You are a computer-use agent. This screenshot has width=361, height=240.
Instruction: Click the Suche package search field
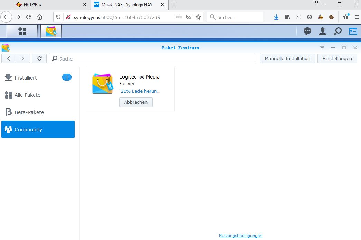click(152, 58)
